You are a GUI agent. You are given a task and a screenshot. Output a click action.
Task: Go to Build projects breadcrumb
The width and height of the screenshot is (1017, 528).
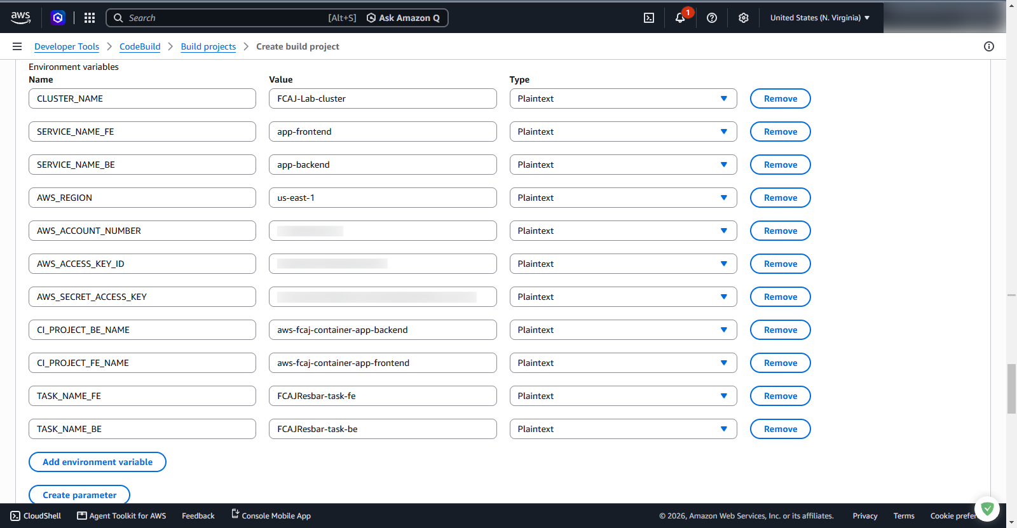click(208, 46)
